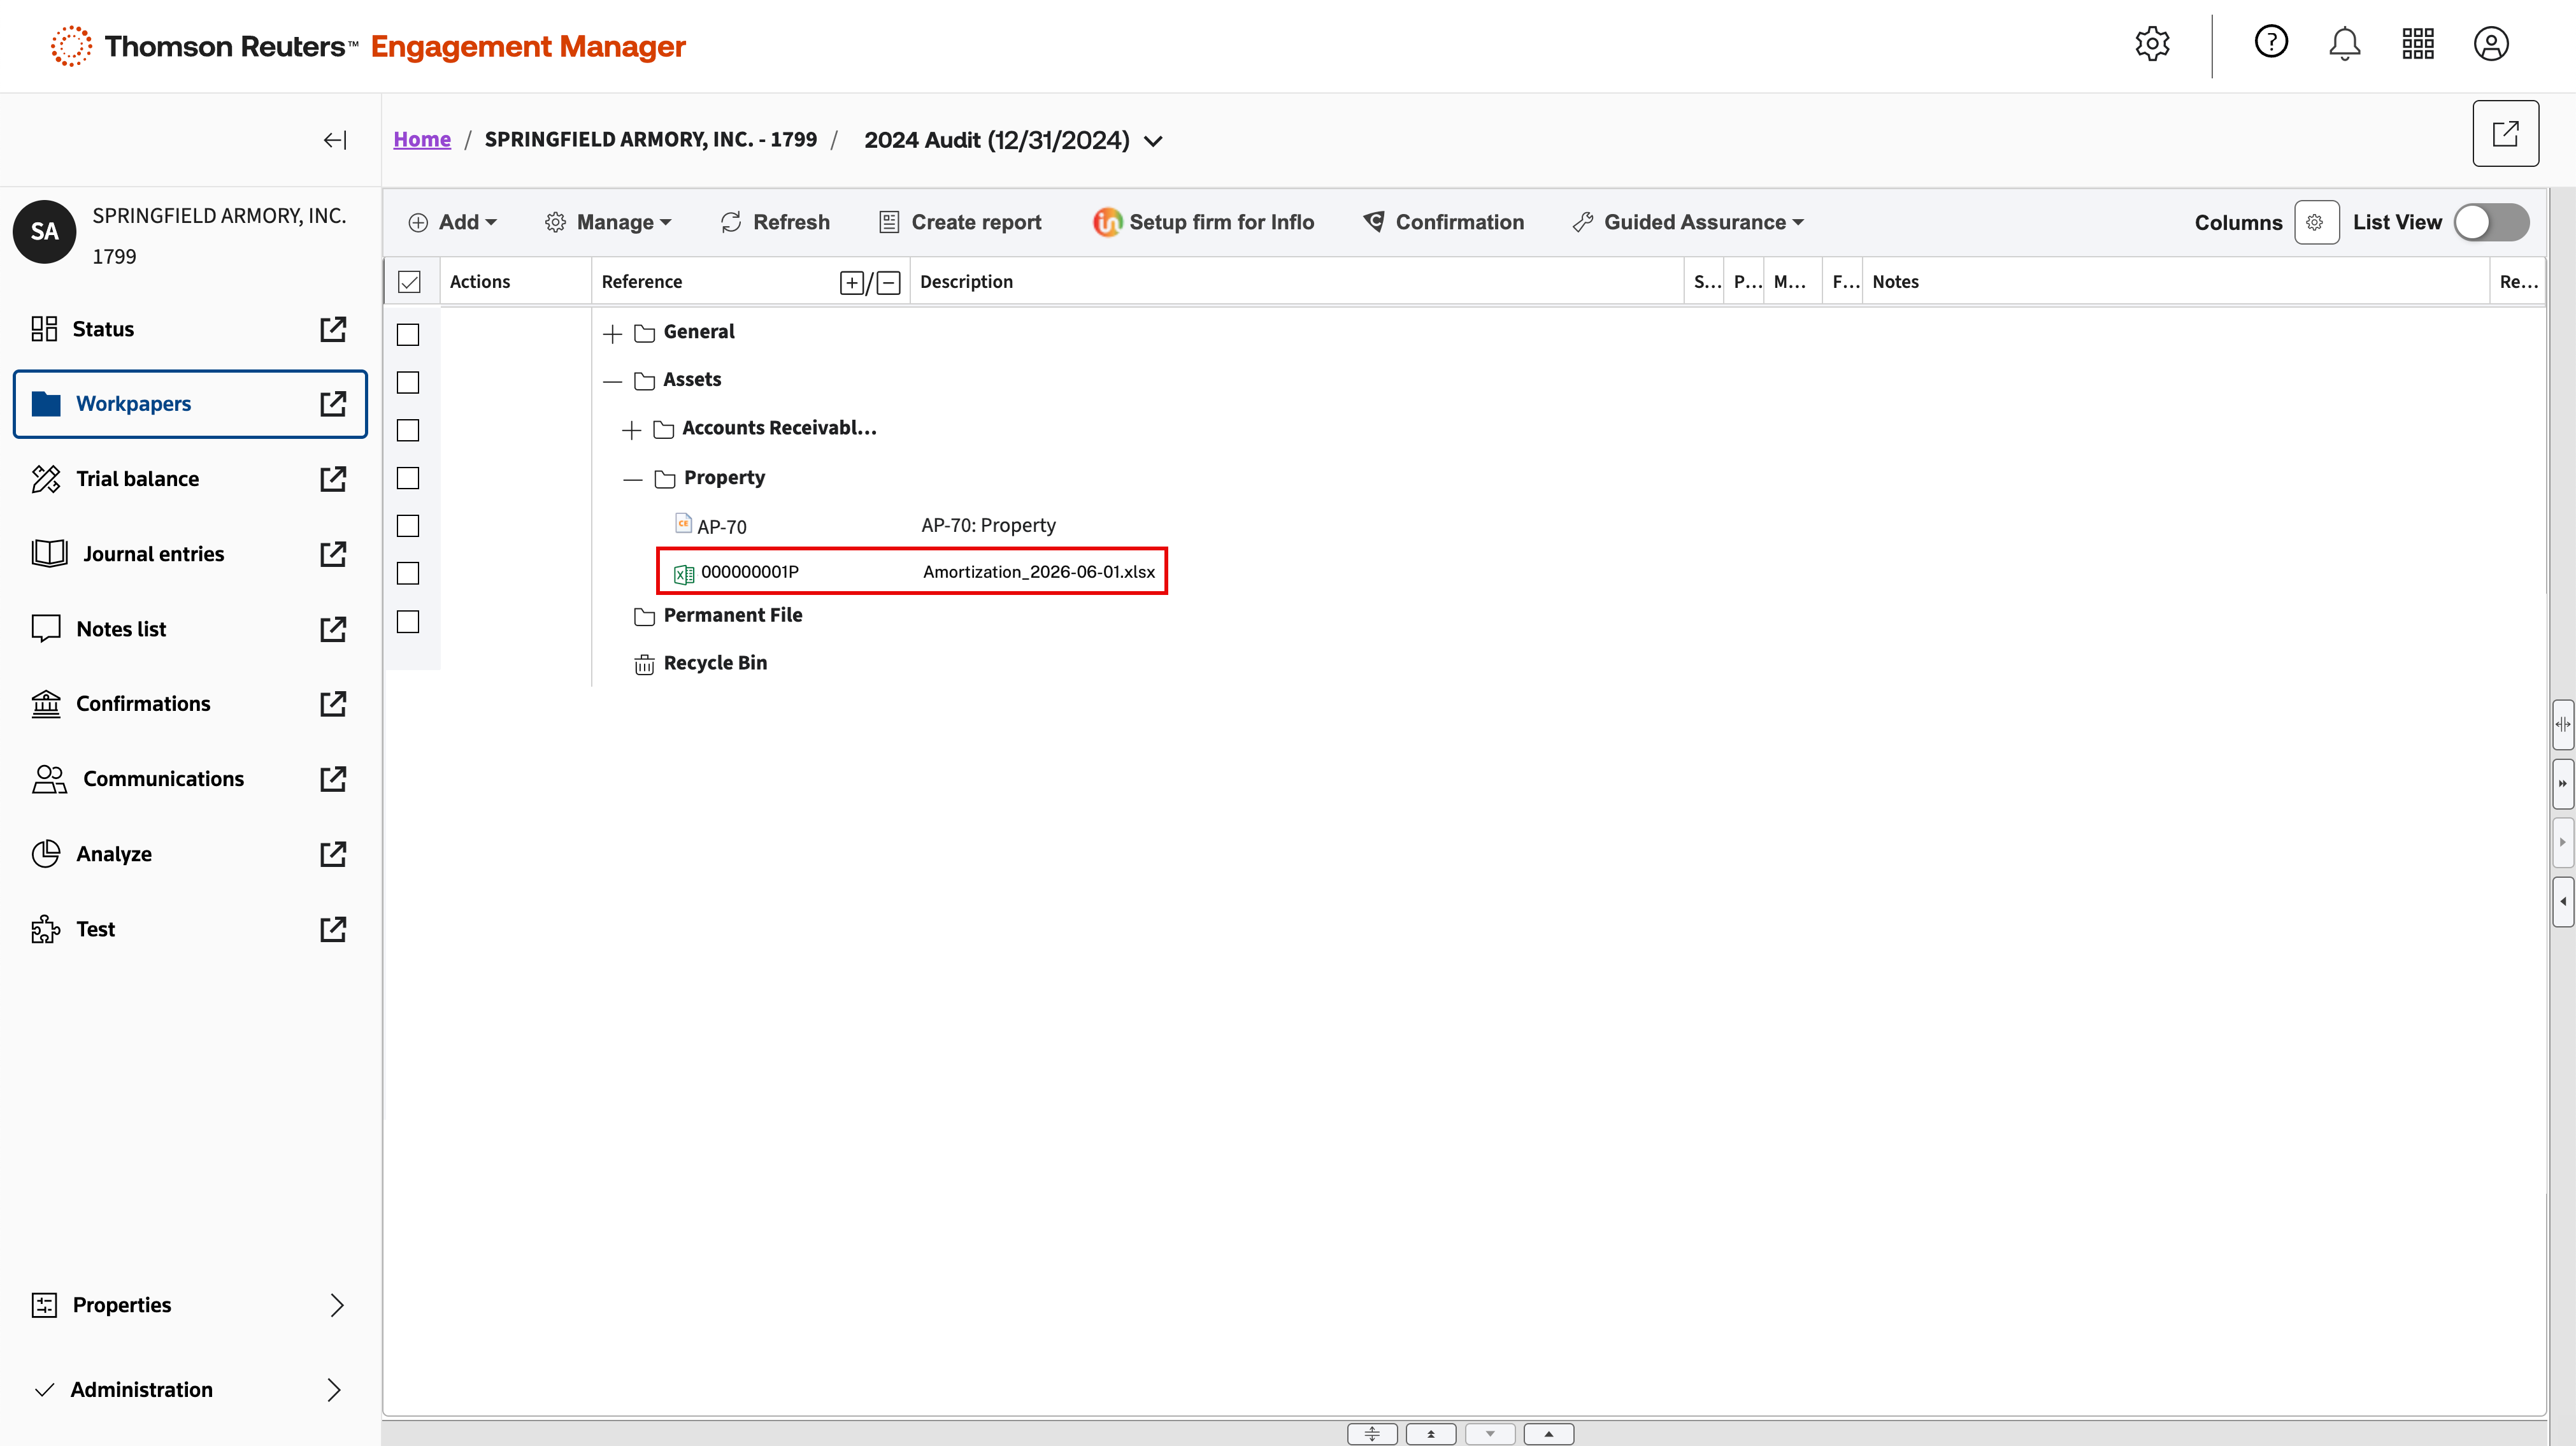Check the box for the General row
The height and width of the screenshot is (1446, 2576).
tap(408, 335)
